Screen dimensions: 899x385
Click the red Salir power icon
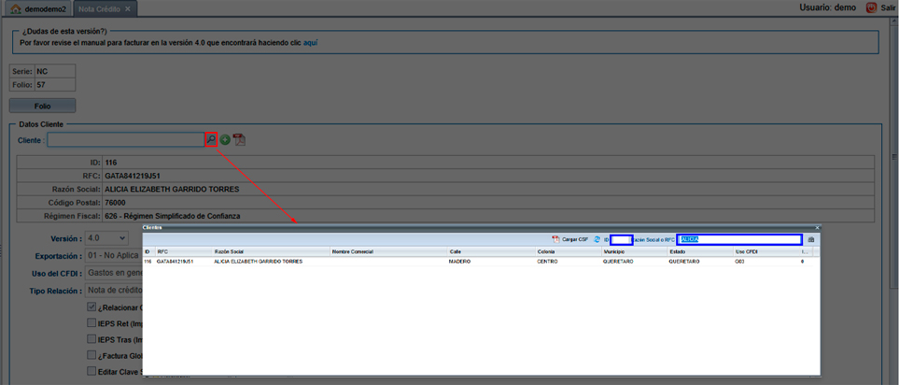click(871, 7)
